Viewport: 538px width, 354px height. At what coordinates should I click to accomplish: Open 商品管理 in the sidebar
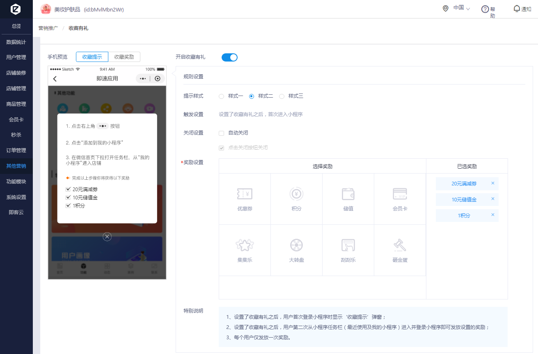coord(16,104)
